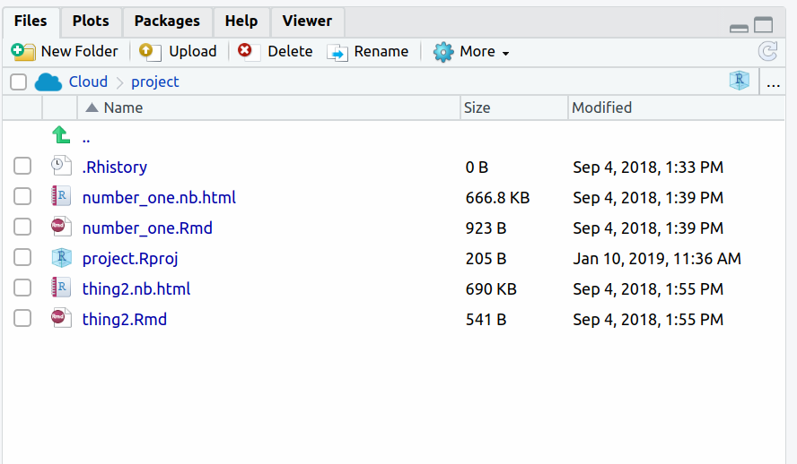This screenshot has height=464, width=797.
Task: Click the Rename file icon
Action: 337,52
